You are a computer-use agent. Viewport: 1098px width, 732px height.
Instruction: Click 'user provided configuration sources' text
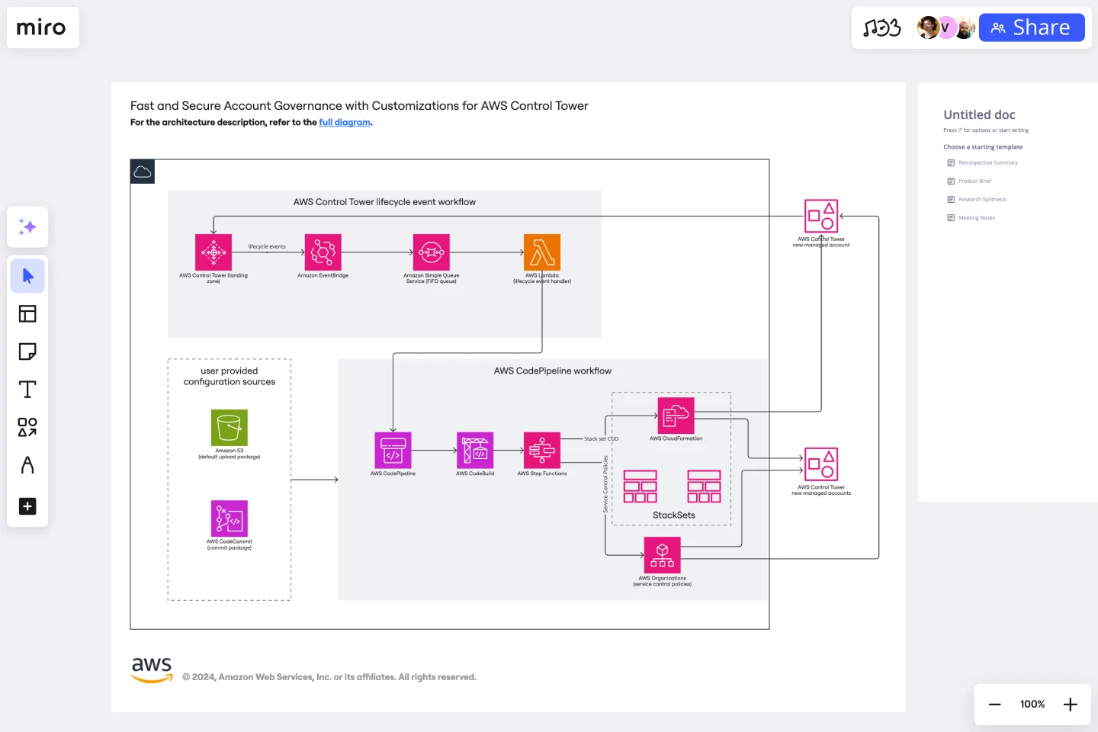230,377
